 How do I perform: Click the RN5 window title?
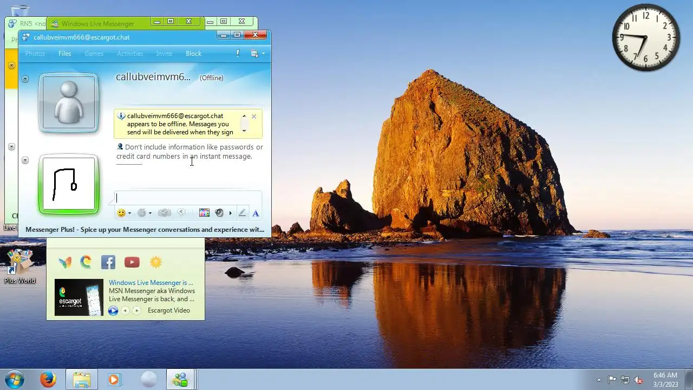(32, 24)
